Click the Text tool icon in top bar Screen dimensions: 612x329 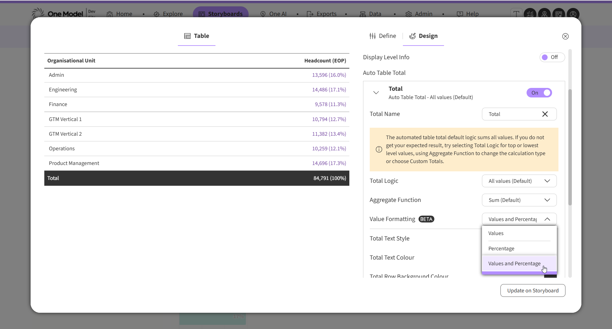pos(516,14)
